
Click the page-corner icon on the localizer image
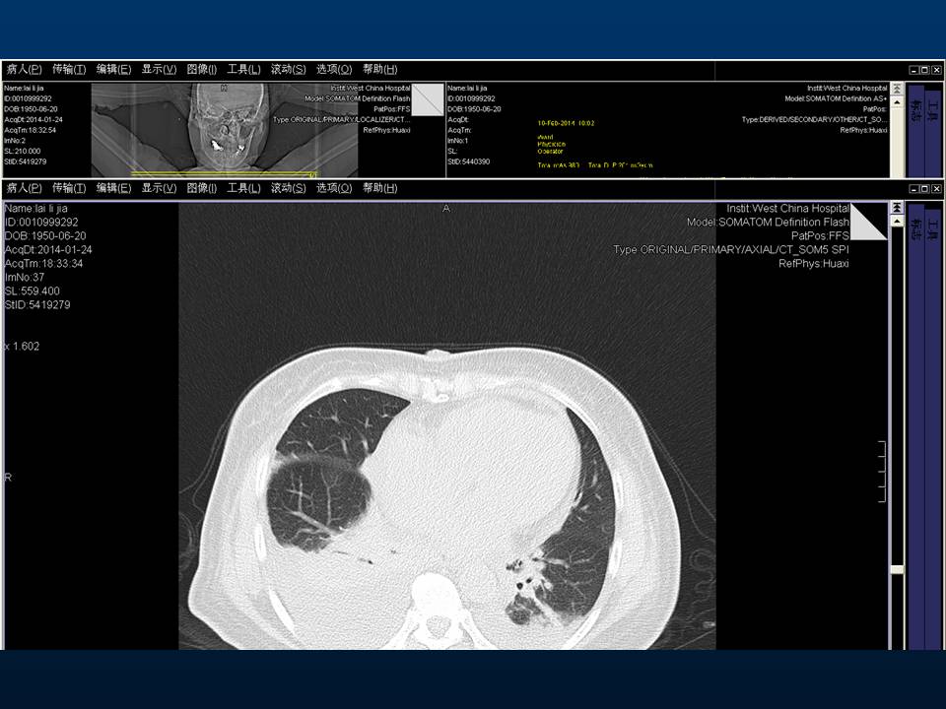click(x=428, y=99)
